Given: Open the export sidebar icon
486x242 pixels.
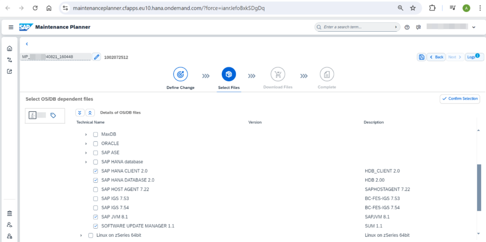Looking at the screenshot, I should pos(9,71).
